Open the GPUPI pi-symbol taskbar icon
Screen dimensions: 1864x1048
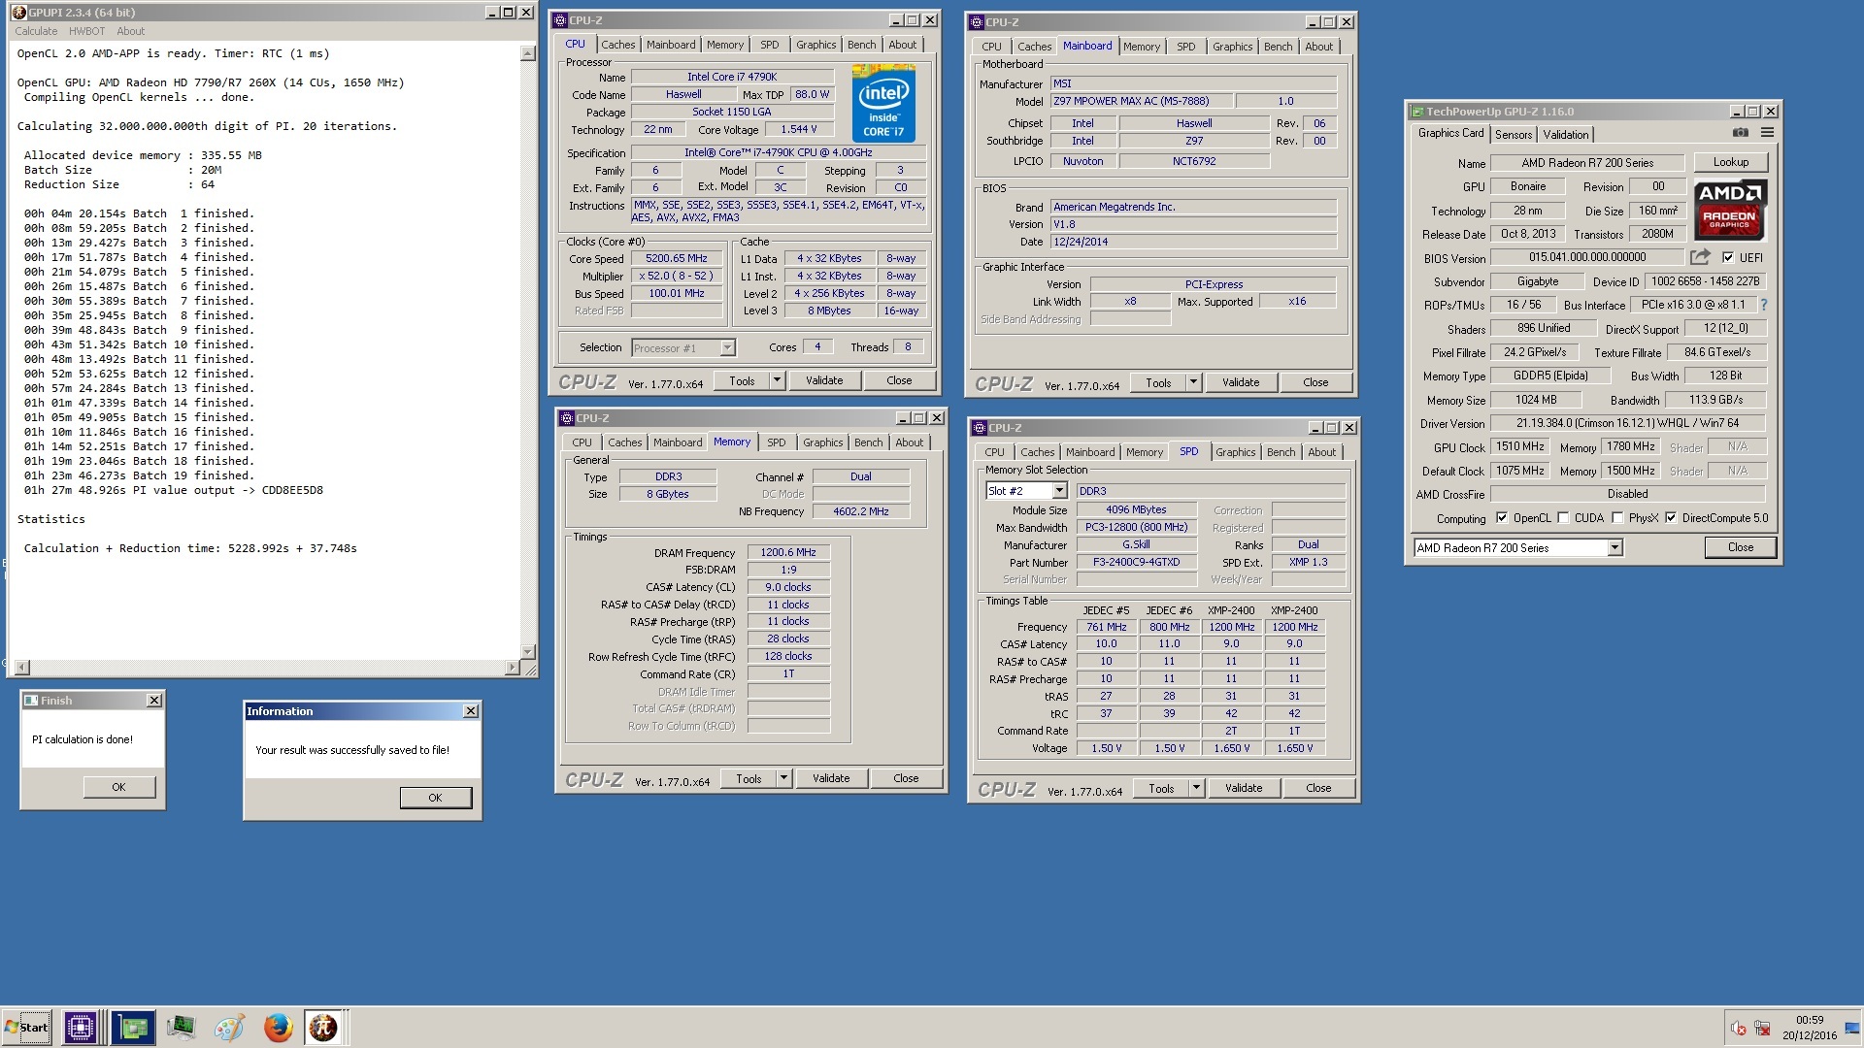pos(323,1028)
